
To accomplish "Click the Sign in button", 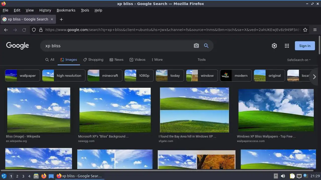I will click(305, 46).
